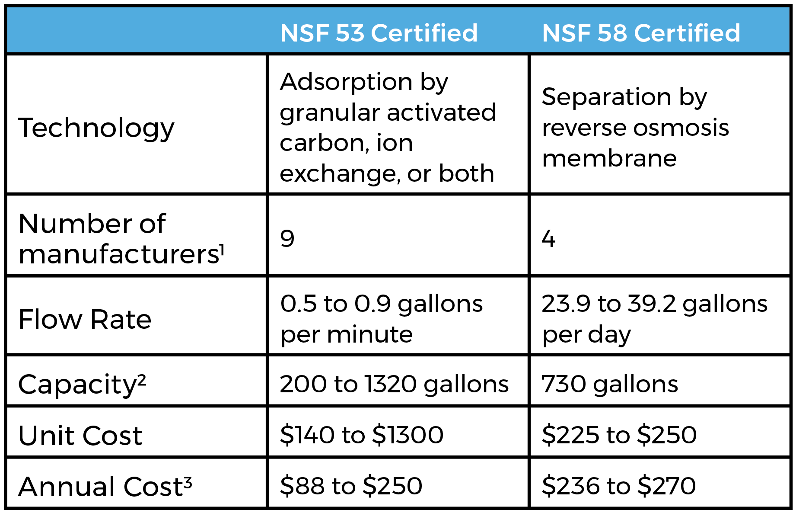The height and width of the screenshot is (513, 796).
Task: Click the 730 gallons capacity cell
Action: 610,384
